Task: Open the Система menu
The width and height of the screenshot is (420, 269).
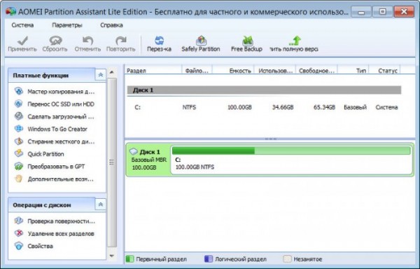Action: [22, 25]
